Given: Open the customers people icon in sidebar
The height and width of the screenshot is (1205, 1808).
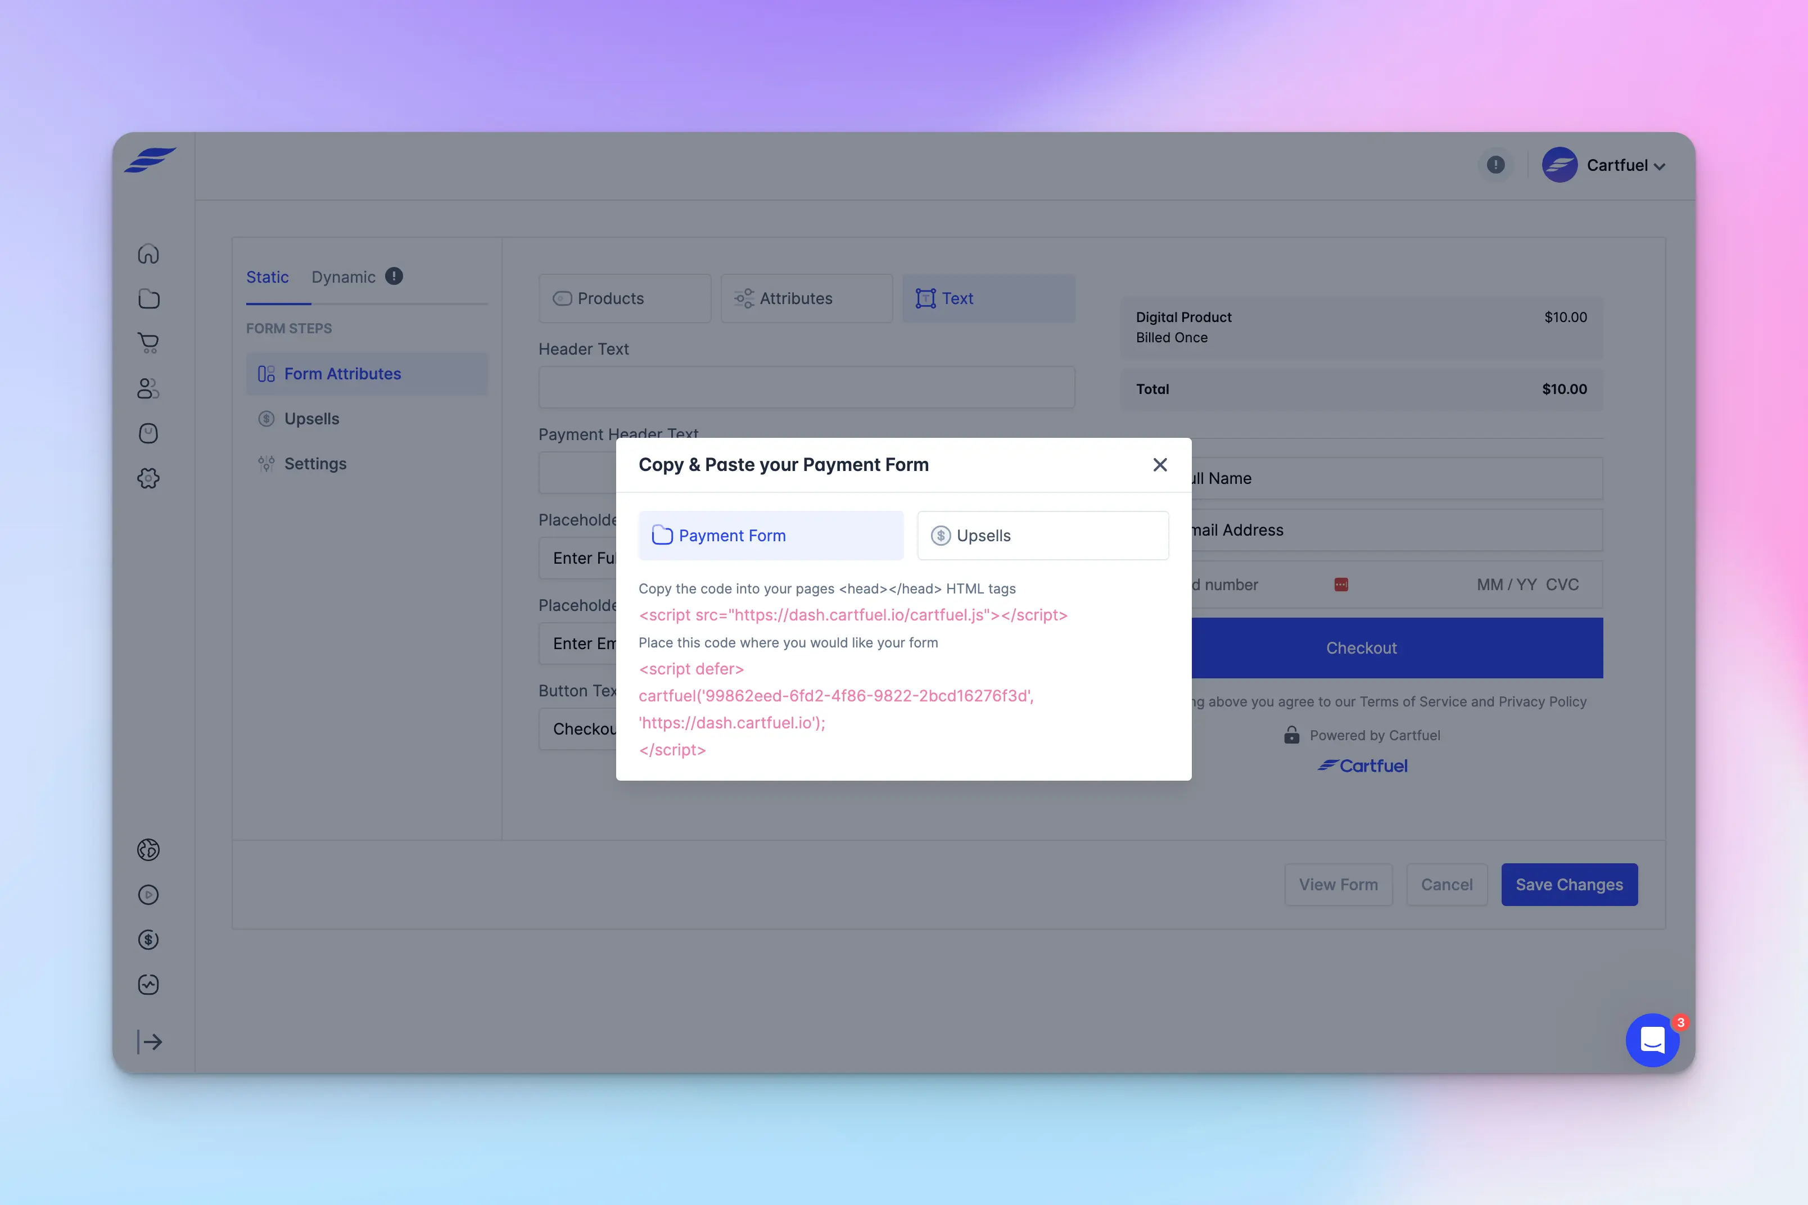Looking at the screenshot, I should (x=148, y=389).
